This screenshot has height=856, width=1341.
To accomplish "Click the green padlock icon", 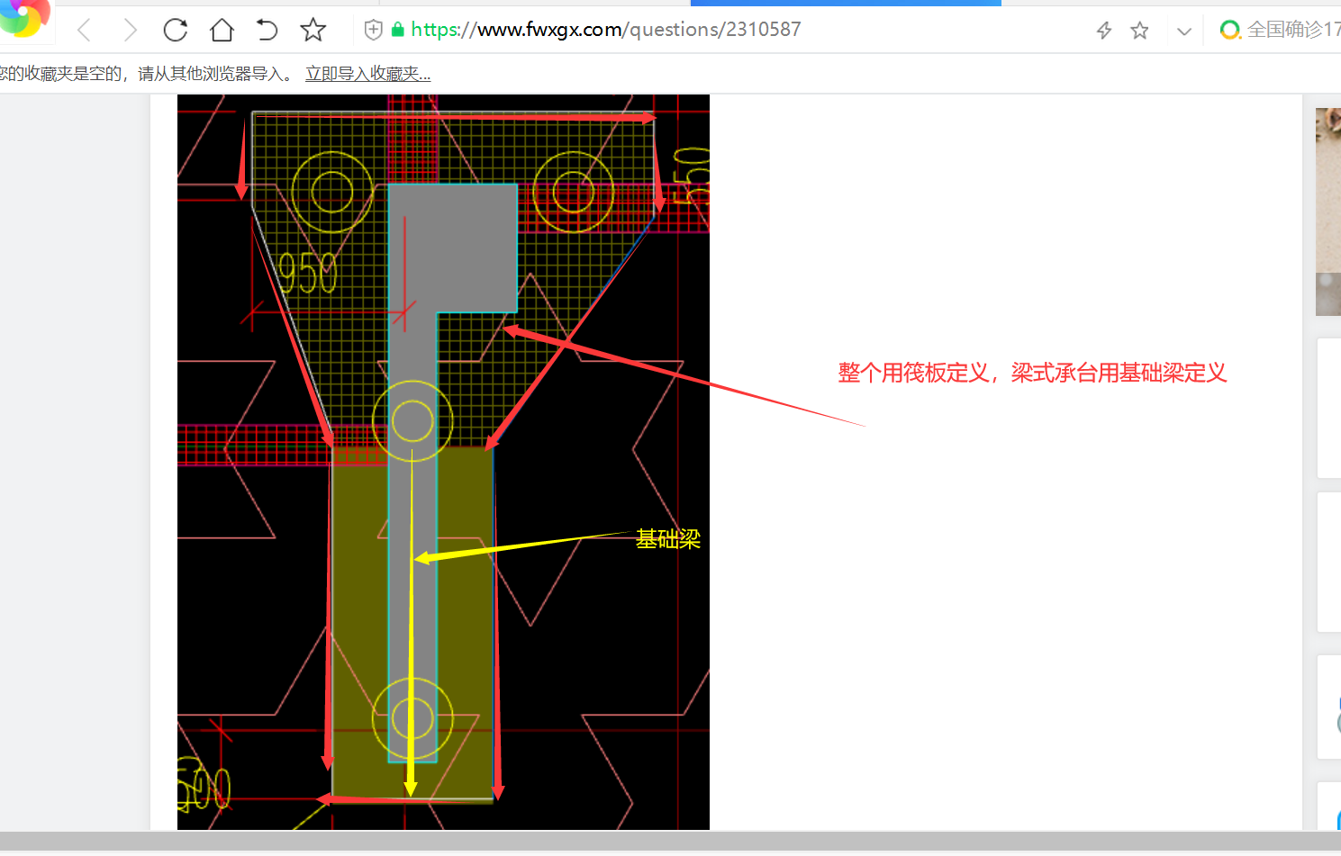I will 397,30.
